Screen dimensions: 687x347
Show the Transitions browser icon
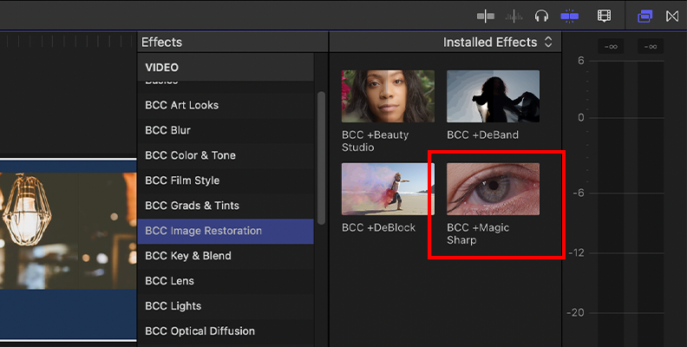coord(672,16)
